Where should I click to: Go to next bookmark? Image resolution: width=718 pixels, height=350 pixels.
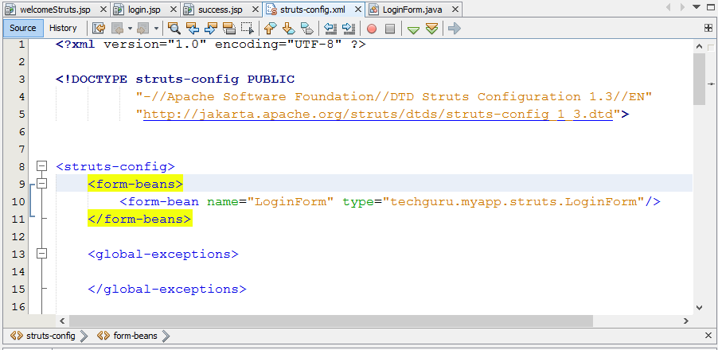point(288,29)
